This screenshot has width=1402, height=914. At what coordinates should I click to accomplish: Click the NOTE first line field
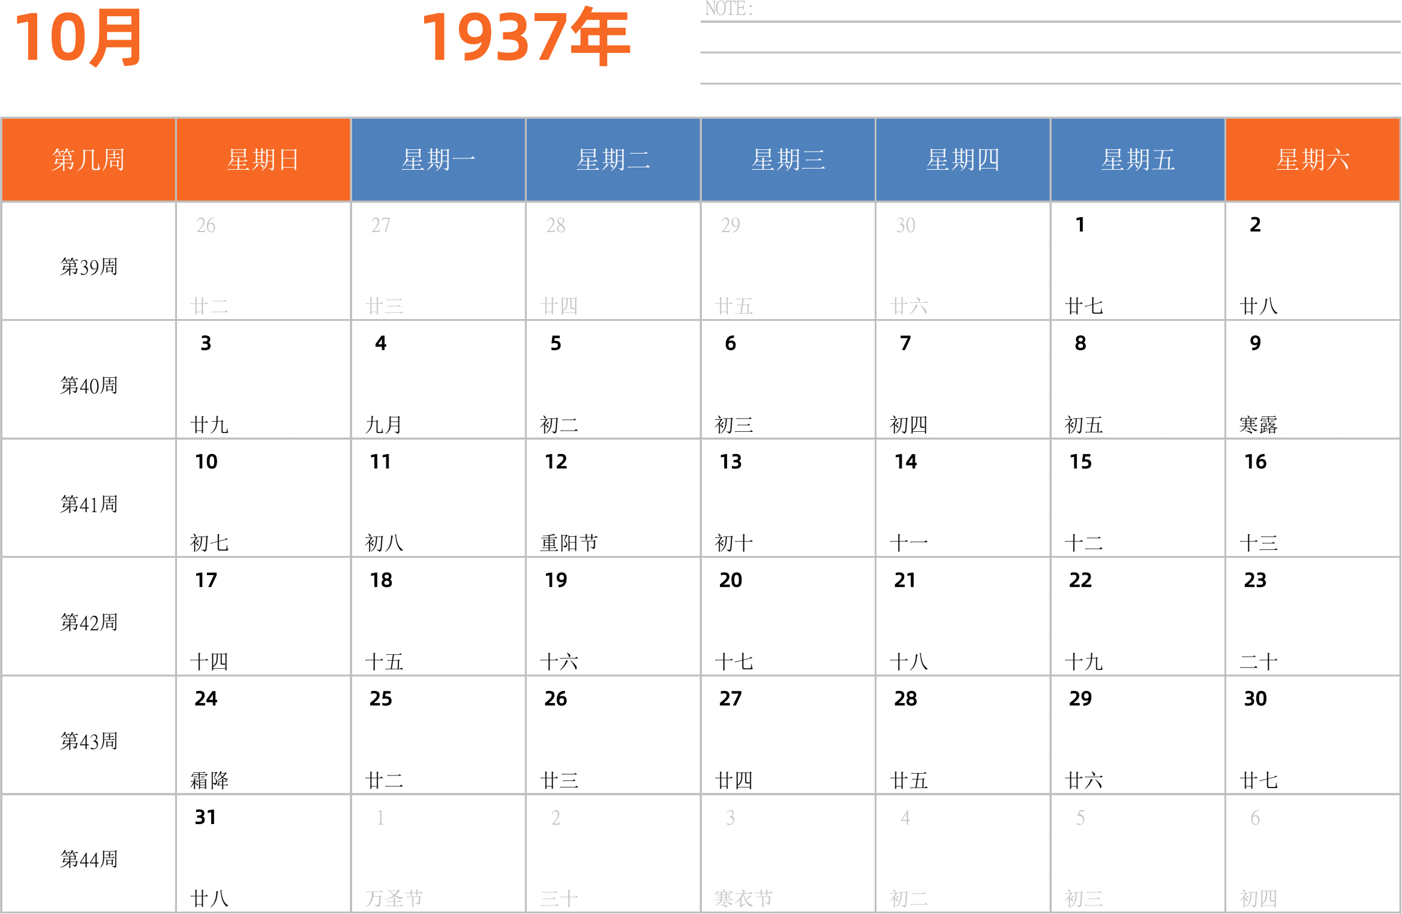[1050, 12]
